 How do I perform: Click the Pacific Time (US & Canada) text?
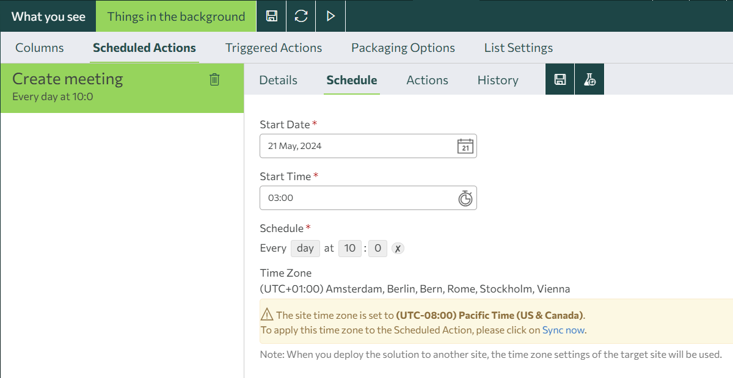click(x=490, y=316)
